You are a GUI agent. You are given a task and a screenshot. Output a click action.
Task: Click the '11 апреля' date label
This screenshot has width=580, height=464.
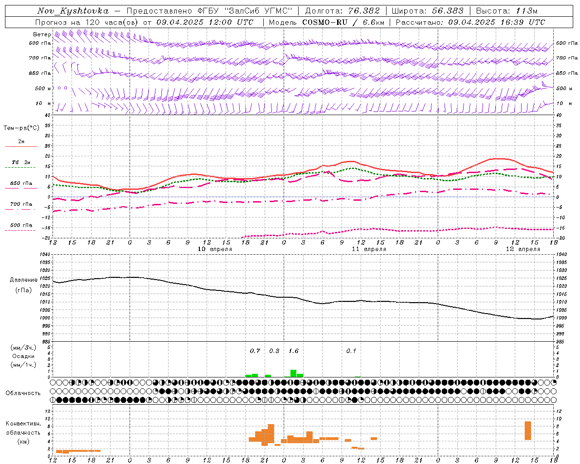point(369,249)
